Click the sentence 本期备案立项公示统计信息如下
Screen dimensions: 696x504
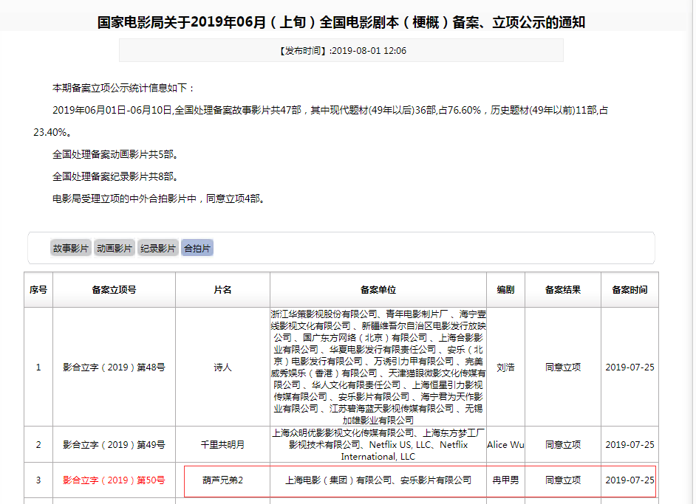click(123, 88)
